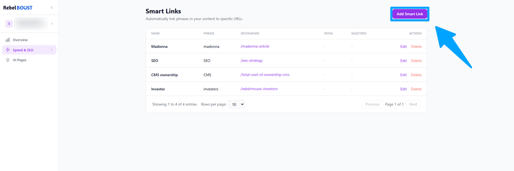Edit the CMS ownership smart link
Viewport: 514px width, 171px height.
click(403, 75)
